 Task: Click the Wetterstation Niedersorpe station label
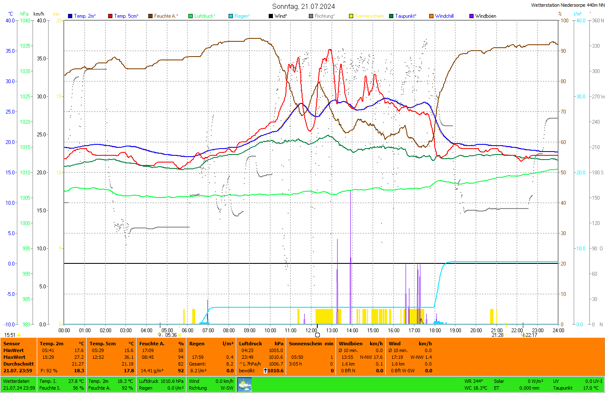tap(567, 5)
